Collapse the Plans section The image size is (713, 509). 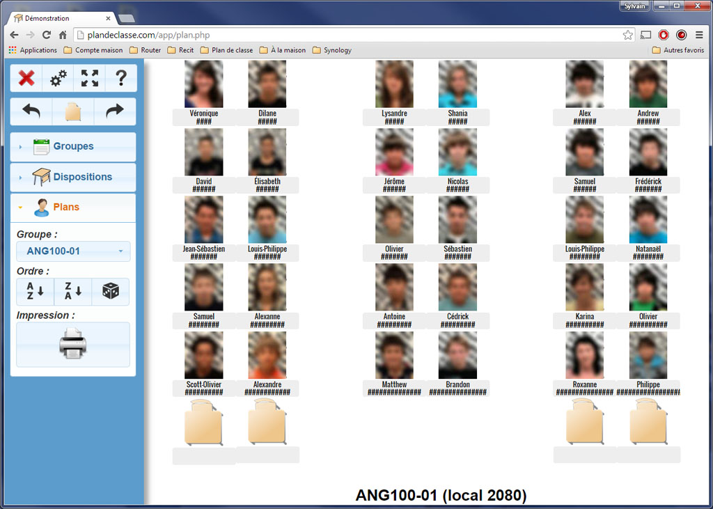[73, 207]
